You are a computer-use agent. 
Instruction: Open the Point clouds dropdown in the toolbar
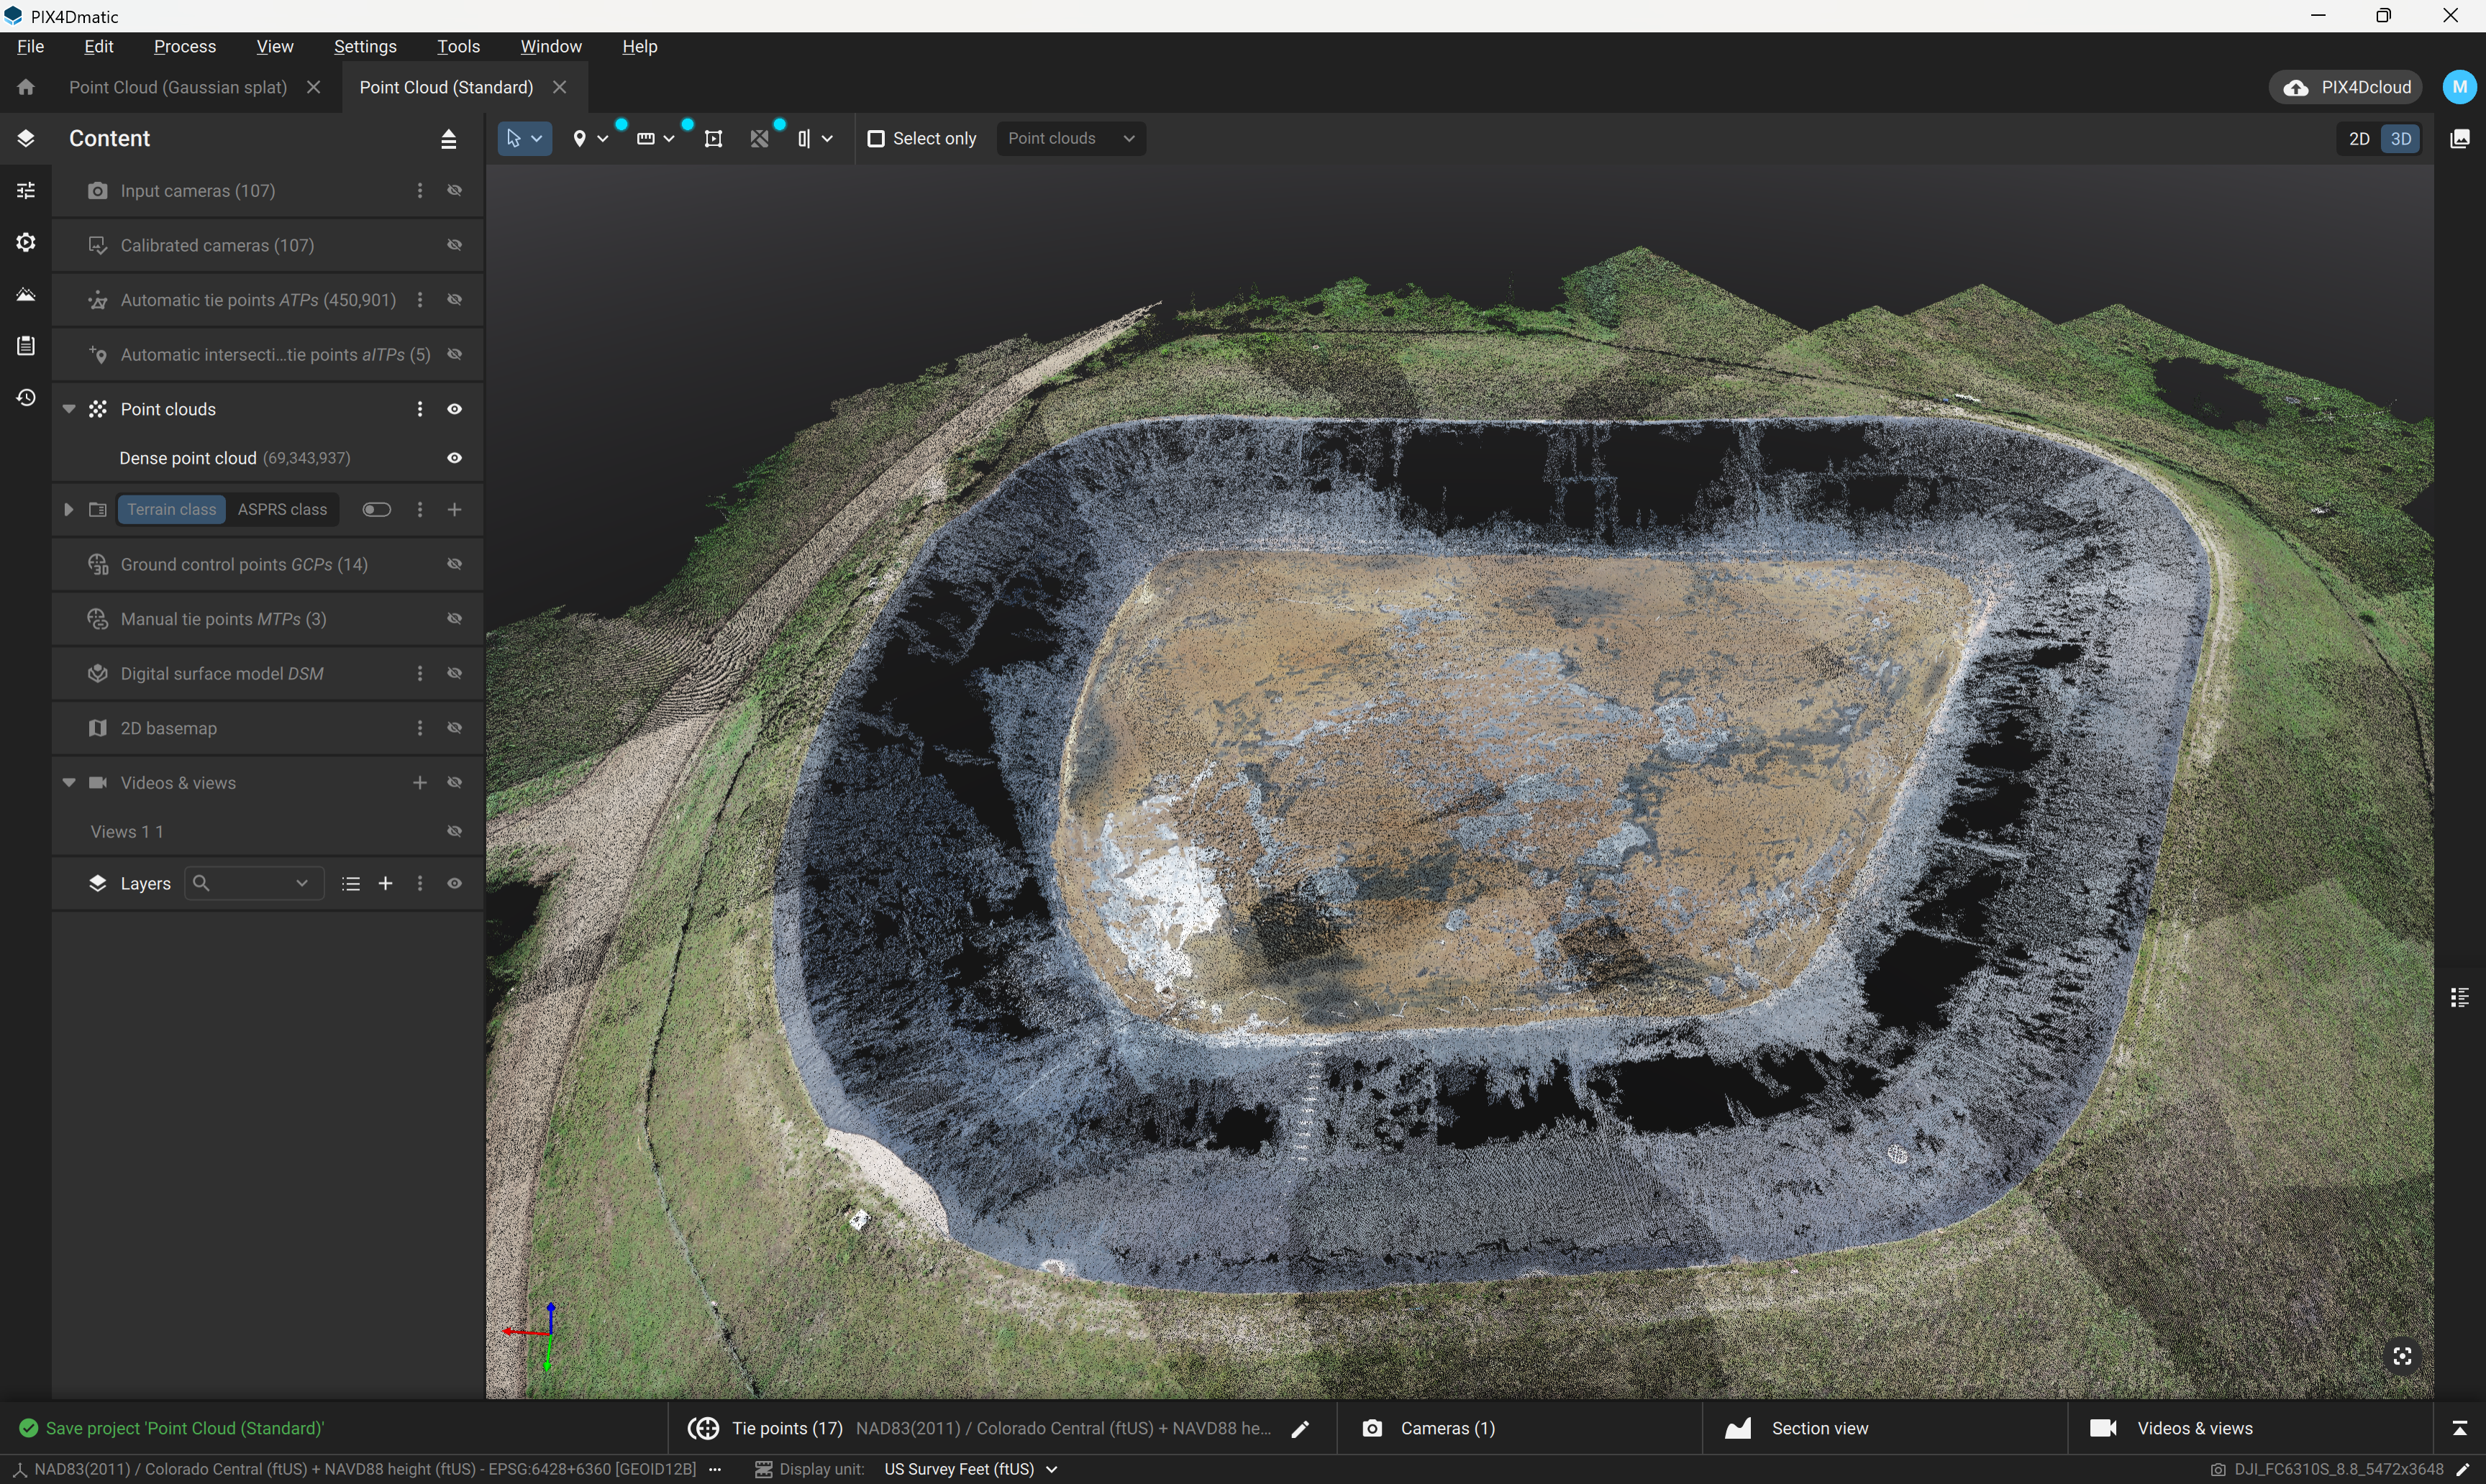(x=1070, y=138)
